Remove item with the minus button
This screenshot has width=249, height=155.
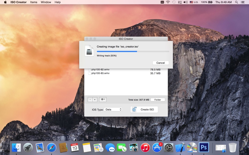(x=90, y=99)
